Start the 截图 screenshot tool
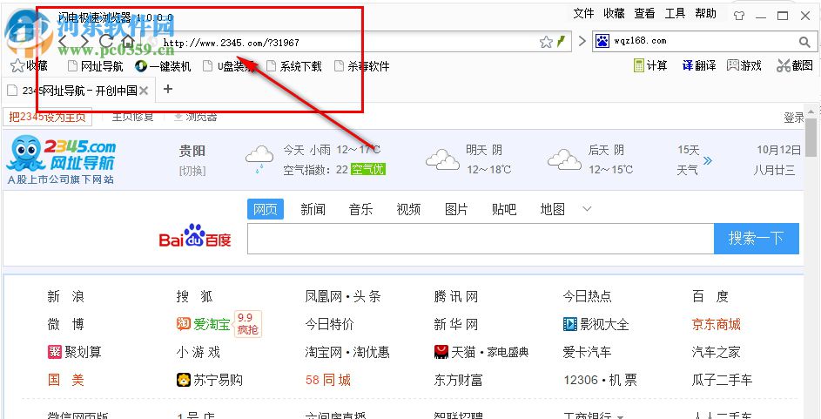 pos(795,65)
